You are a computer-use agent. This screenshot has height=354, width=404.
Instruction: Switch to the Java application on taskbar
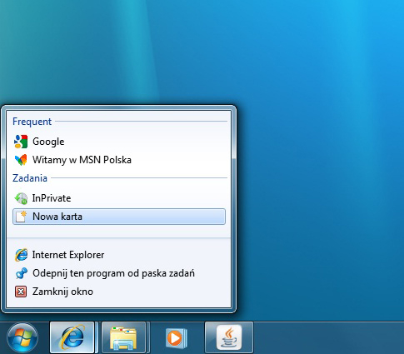pos(229,337)
